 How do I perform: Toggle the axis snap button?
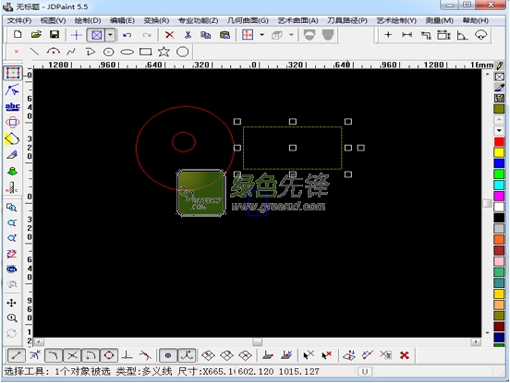pos(187,355)
